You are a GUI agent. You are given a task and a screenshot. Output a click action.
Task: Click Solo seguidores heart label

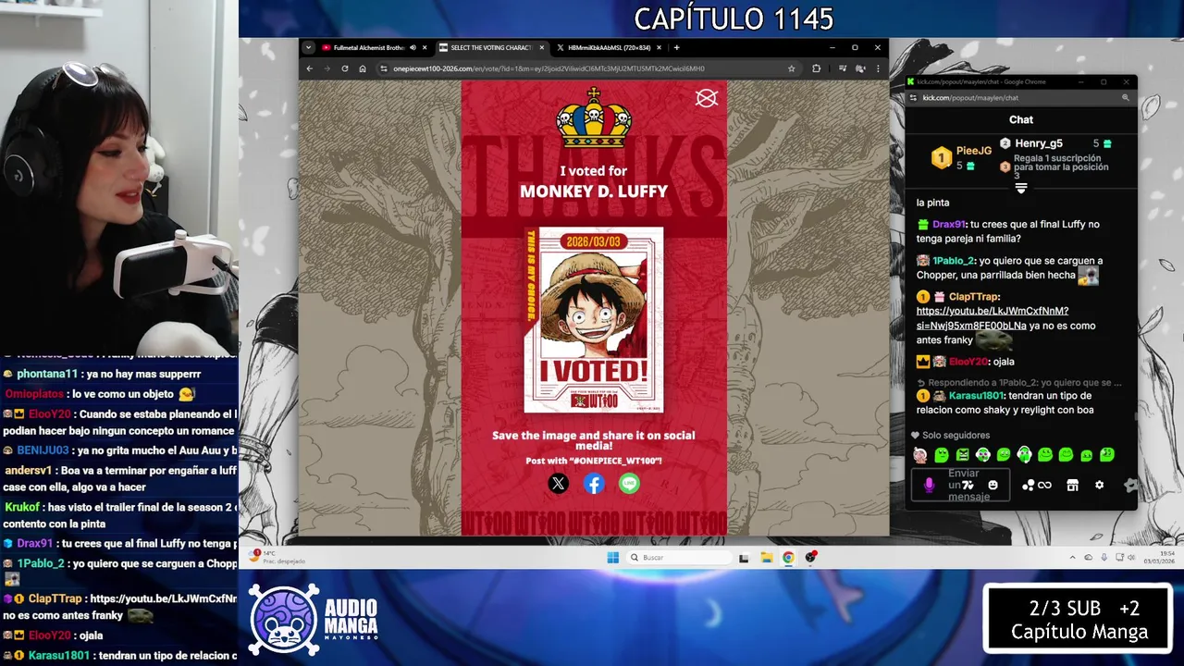tap(950, 435)
